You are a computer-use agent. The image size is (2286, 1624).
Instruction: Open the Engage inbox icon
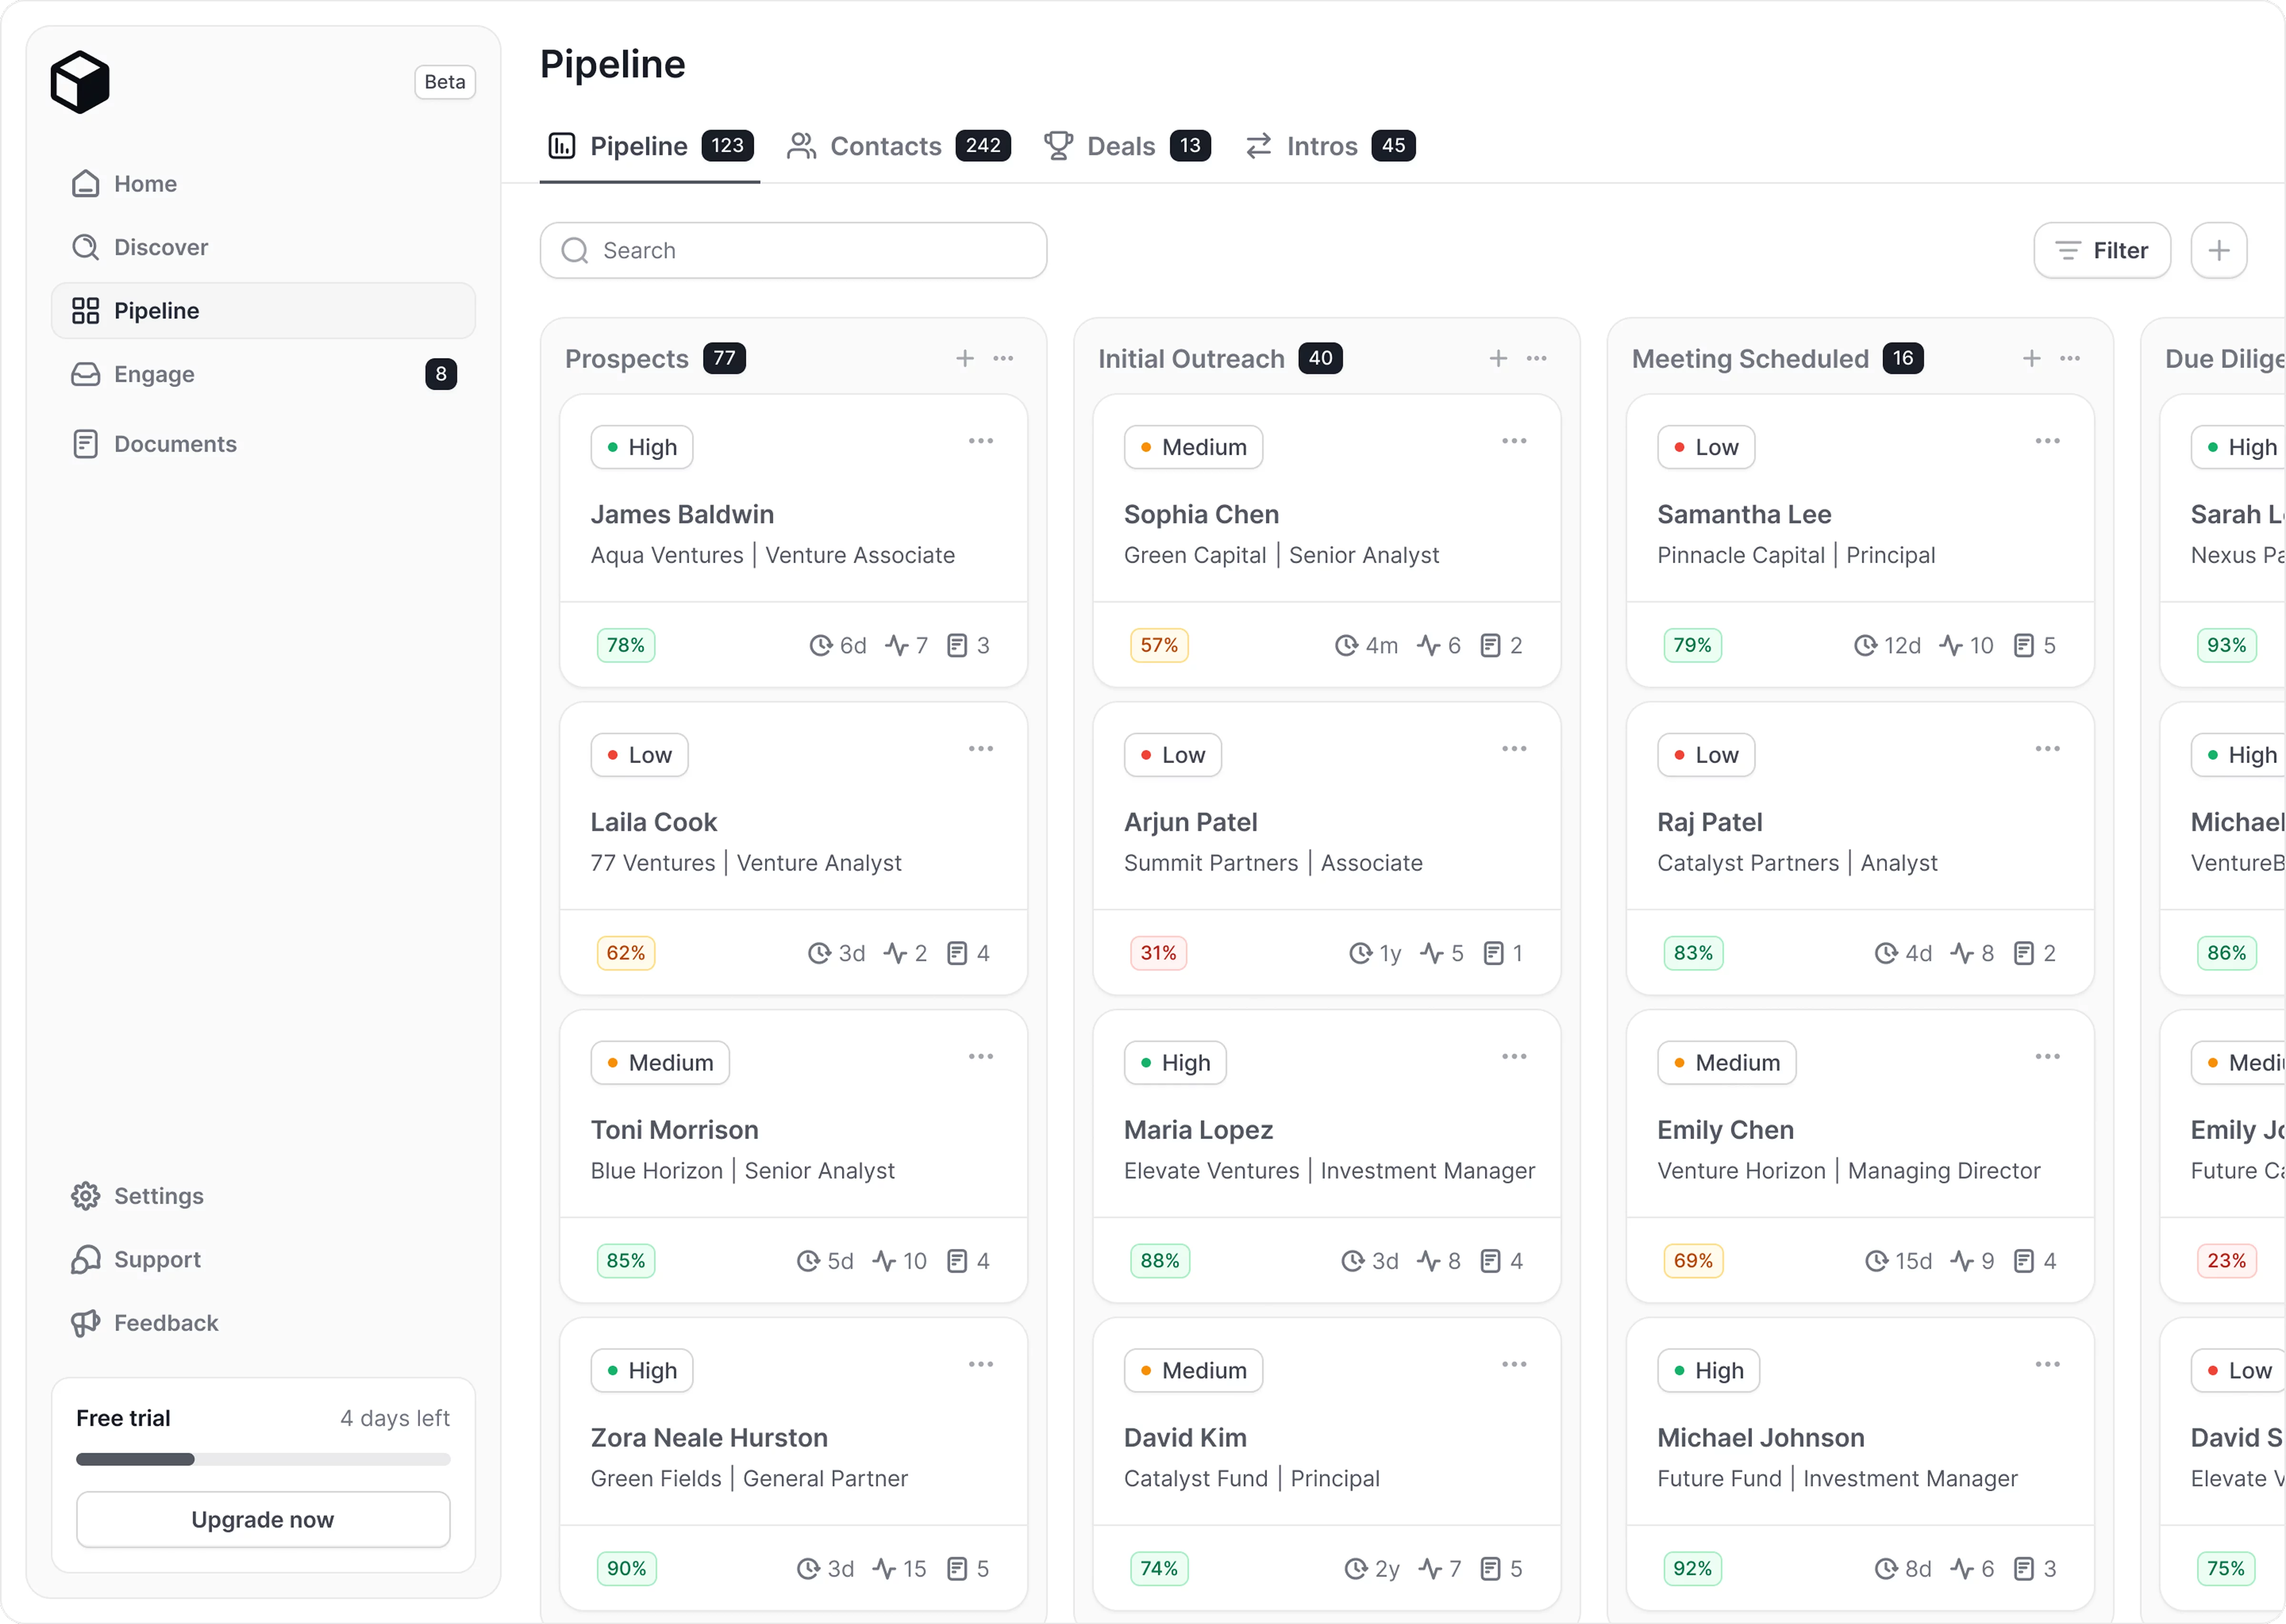[x=86, y=374]
